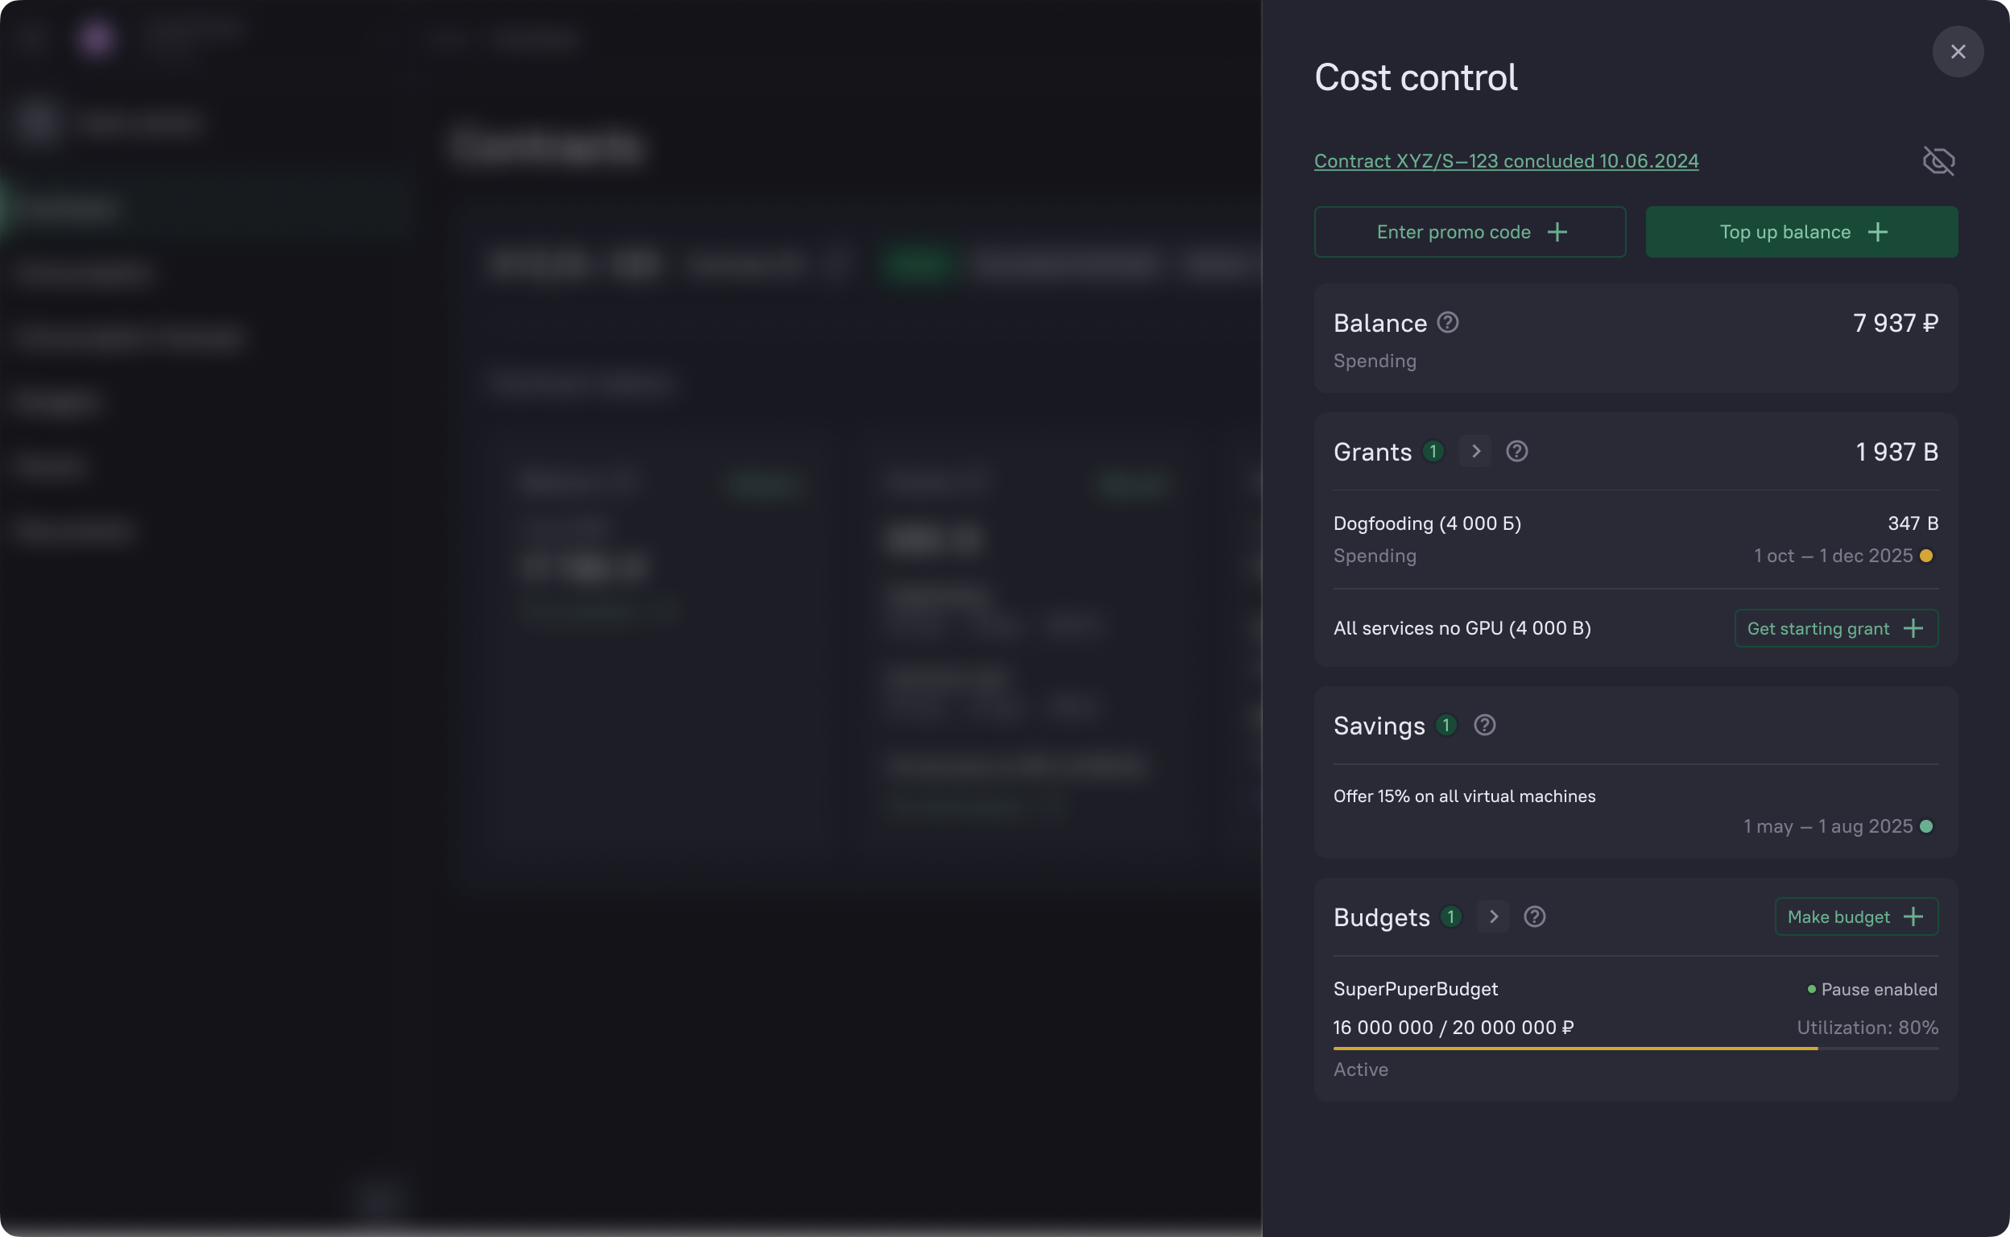Toggle hide amounts eye icon

click(x=1938, y=161)
